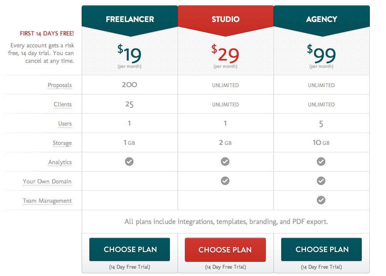This screenshot has width=386, height=276.
Task: Click the $29 per month Studio price
Action: (x=225, y=56)
